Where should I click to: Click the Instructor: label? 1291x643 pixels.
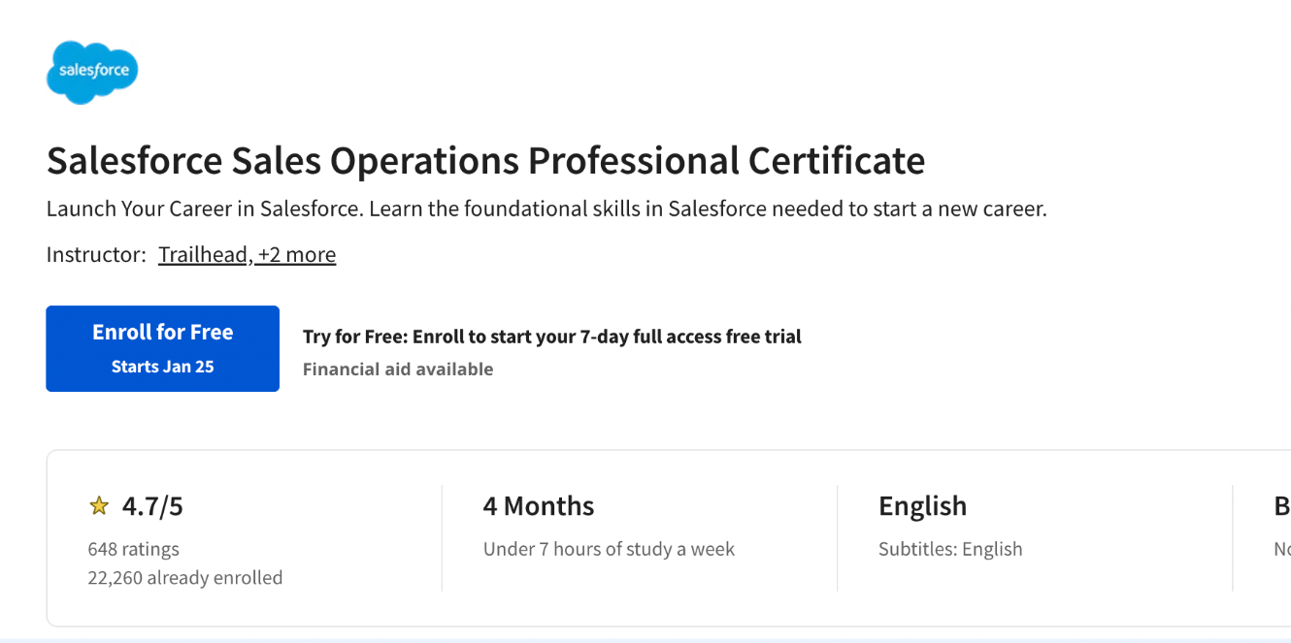[96, 255]
